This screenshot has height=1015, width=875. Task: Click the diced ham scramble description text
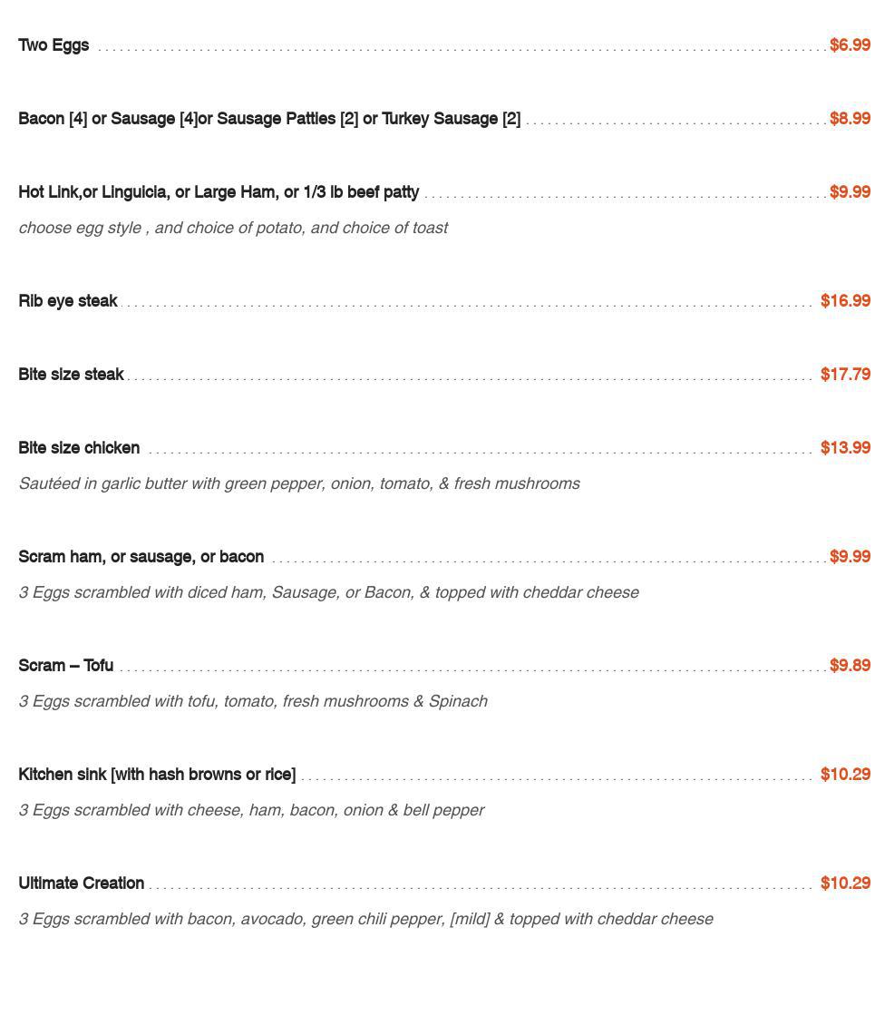pos(329,592)
